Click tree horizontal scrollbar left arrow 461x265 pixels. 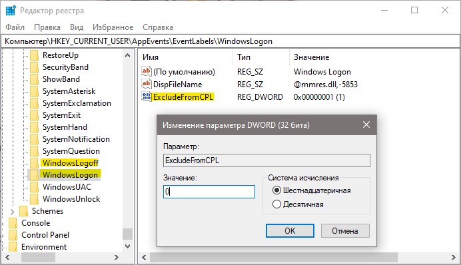pyautogui.click(x=7, y=258)
